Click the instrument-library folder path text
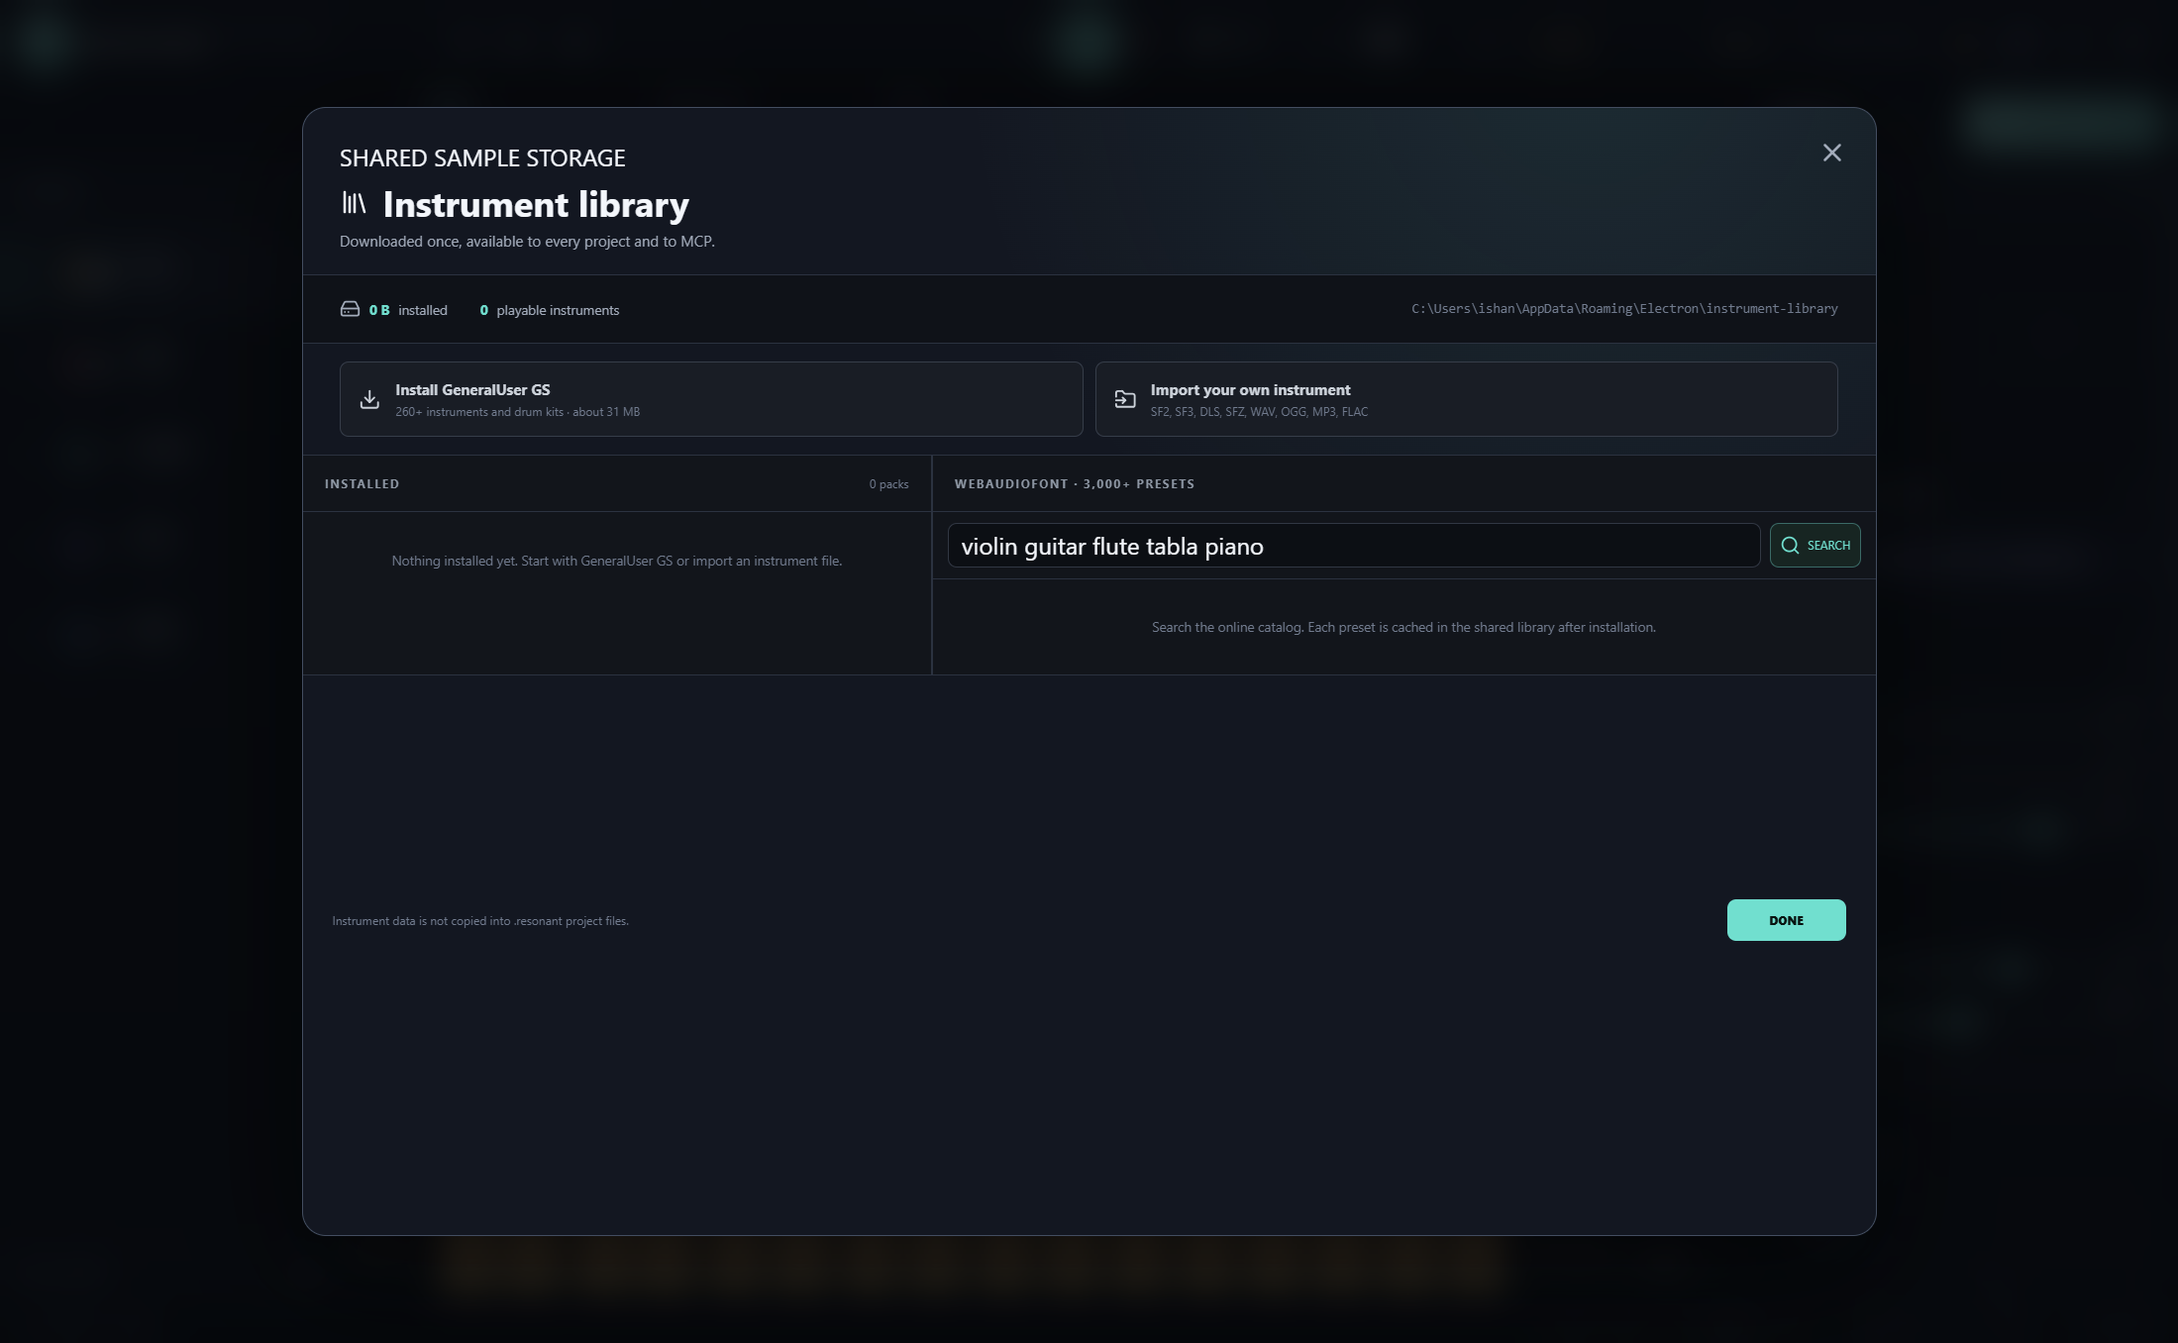The image size is (2178, 1343). (x=1624, y=309)
